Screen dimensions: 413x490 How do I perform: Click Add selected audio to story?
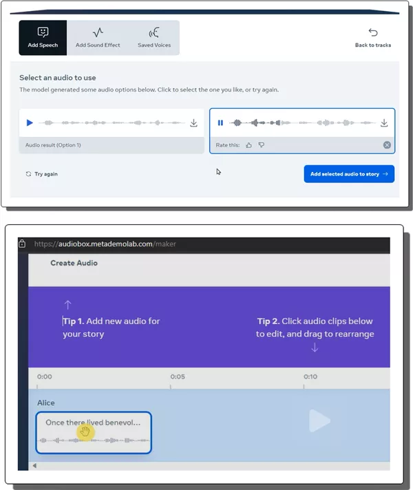(349, 173)
